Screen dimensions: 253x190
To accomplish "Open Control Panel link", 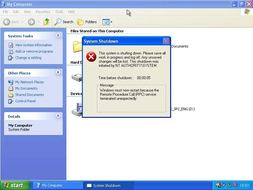I will 25,101.
